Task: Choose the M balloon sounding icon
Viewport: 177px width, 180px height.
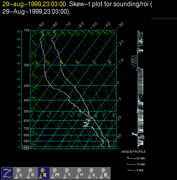Action: click(x=56, y=173)
